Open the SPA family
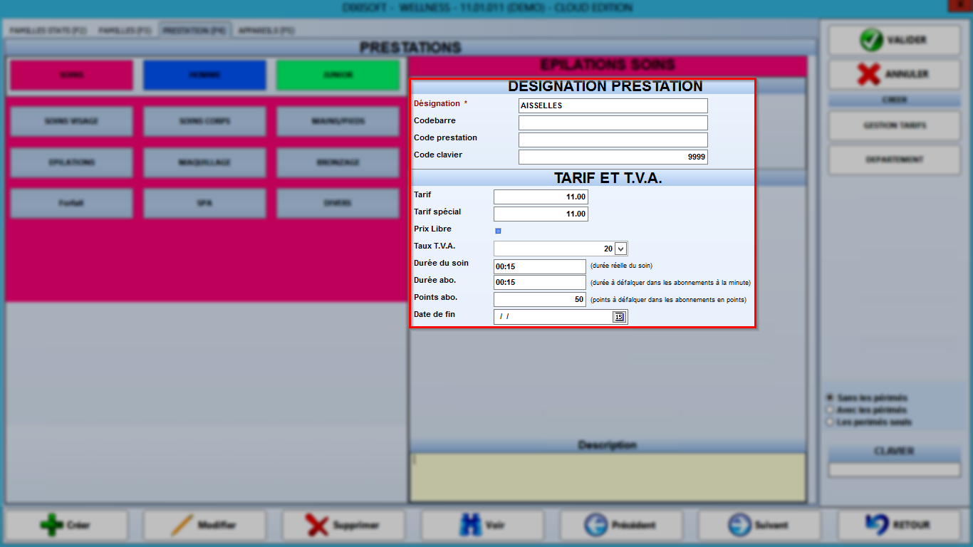 (x=204, y=203)
